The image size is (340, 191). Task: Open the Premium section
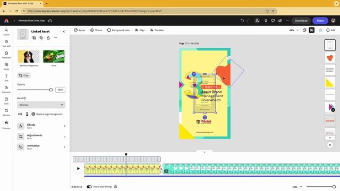pyautogui.click(x=6, y=125)
